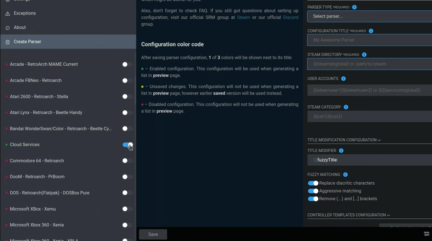Click the info icon beside Steam Directory
This screenshot has width=432, height=241.
click(364, 55)
